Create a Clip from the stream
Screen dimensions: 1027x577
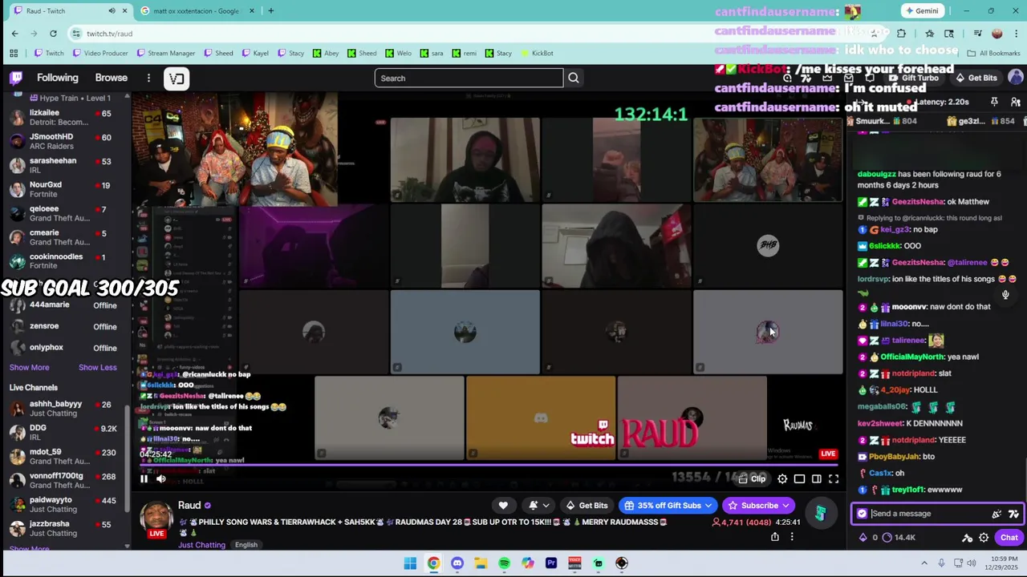click(752, 479)
